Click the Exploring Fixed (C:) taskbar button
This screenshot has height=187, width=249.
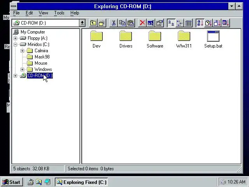point(81,182)
